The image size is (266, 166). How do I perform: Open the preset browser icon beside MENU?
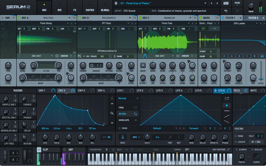[226, 3]
